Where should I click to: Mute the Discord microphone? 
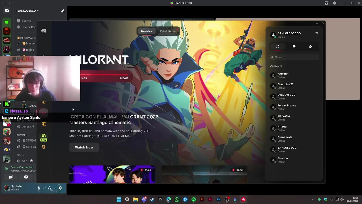(x=39, y=188)
